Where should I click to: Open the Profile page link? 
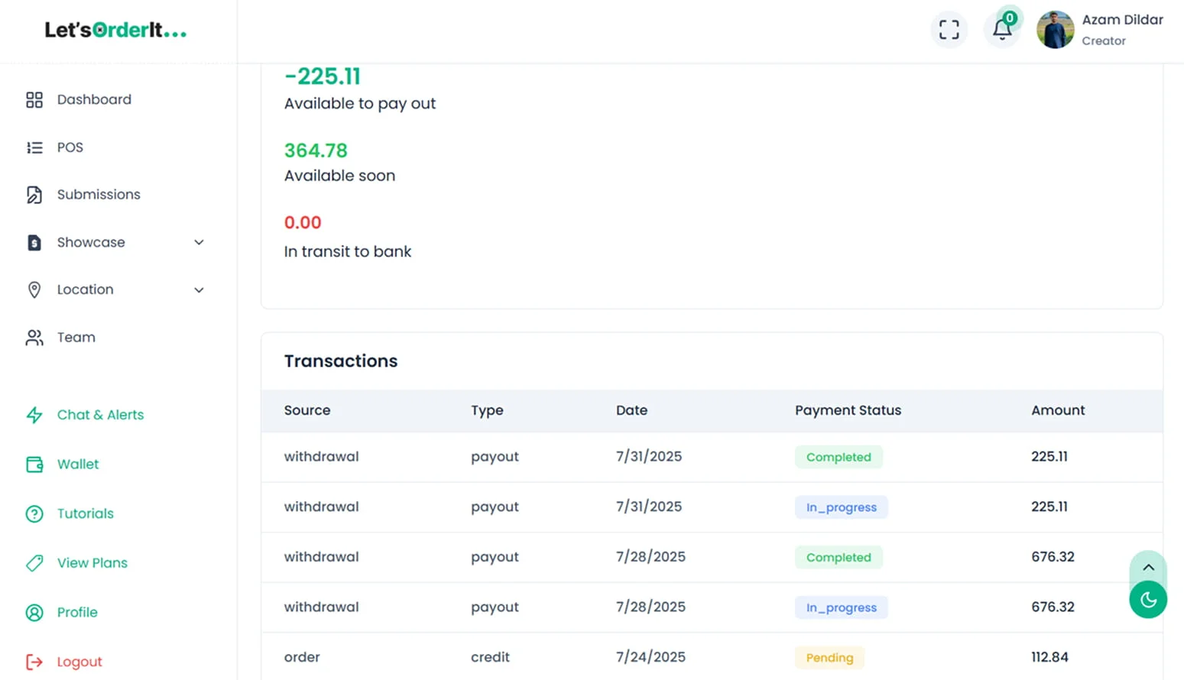[x=77, y=613]
